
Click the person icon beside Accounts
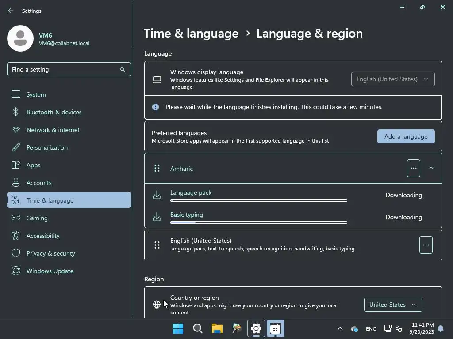pos(16,182)
